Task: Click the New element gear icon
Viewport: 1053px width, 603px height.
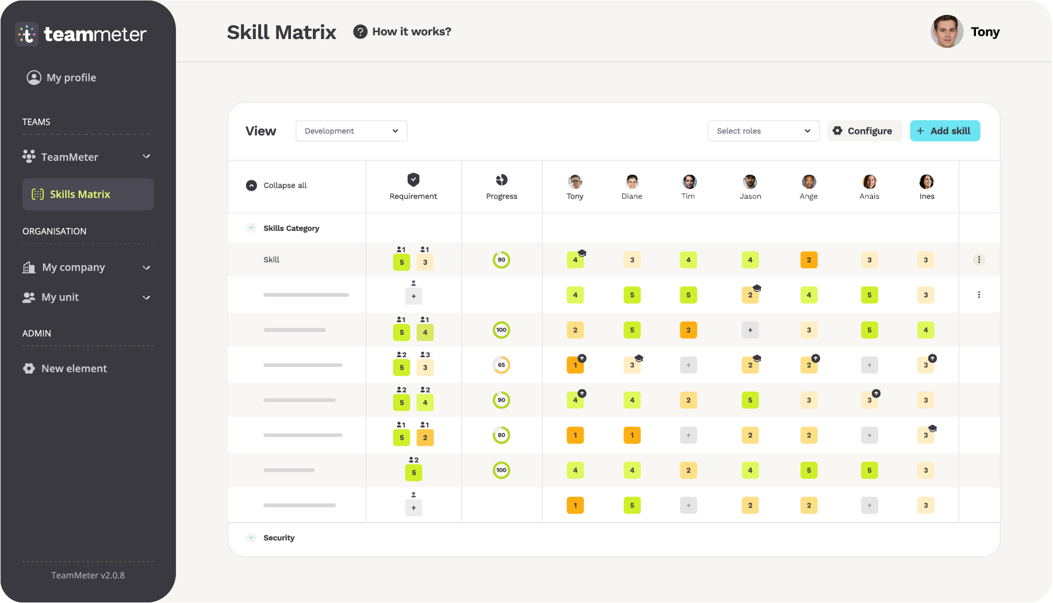Action: (29, 368)
